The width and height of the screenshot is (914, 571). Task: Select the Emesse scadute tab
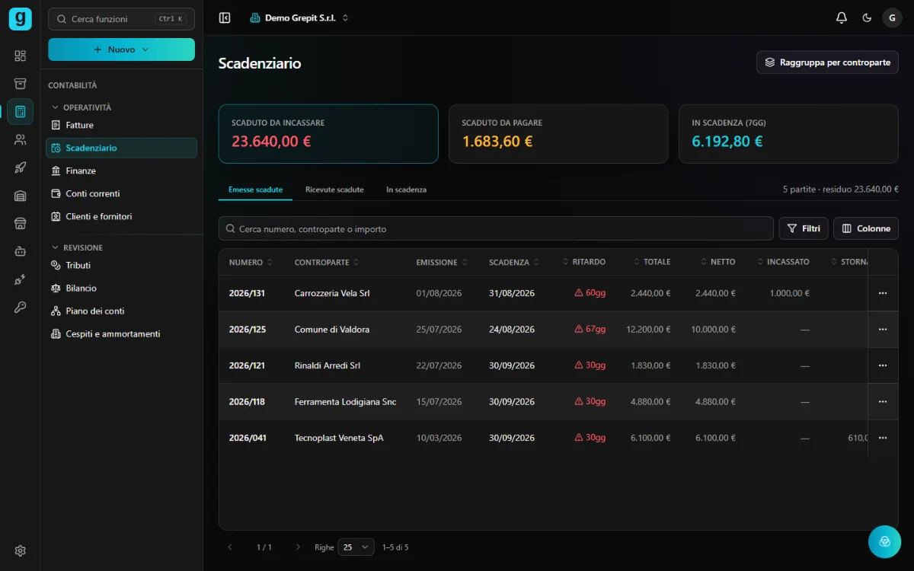(x=255, y=190)
